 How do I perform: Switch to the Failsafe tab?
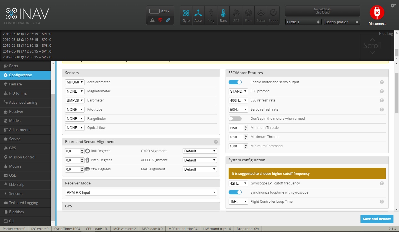tap(15, 84)
